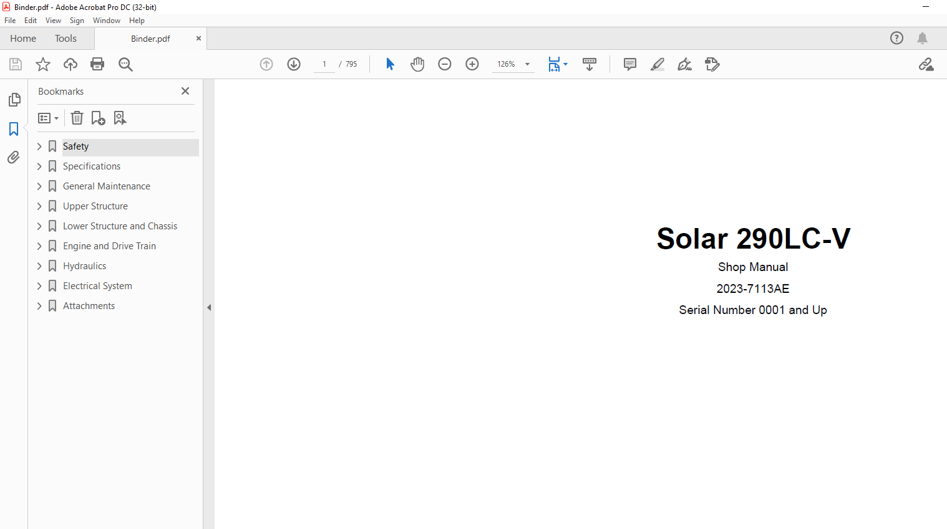Open the Find text magnifier icon
The height and width of the screenshot is (529, 947).
point(125,64)
